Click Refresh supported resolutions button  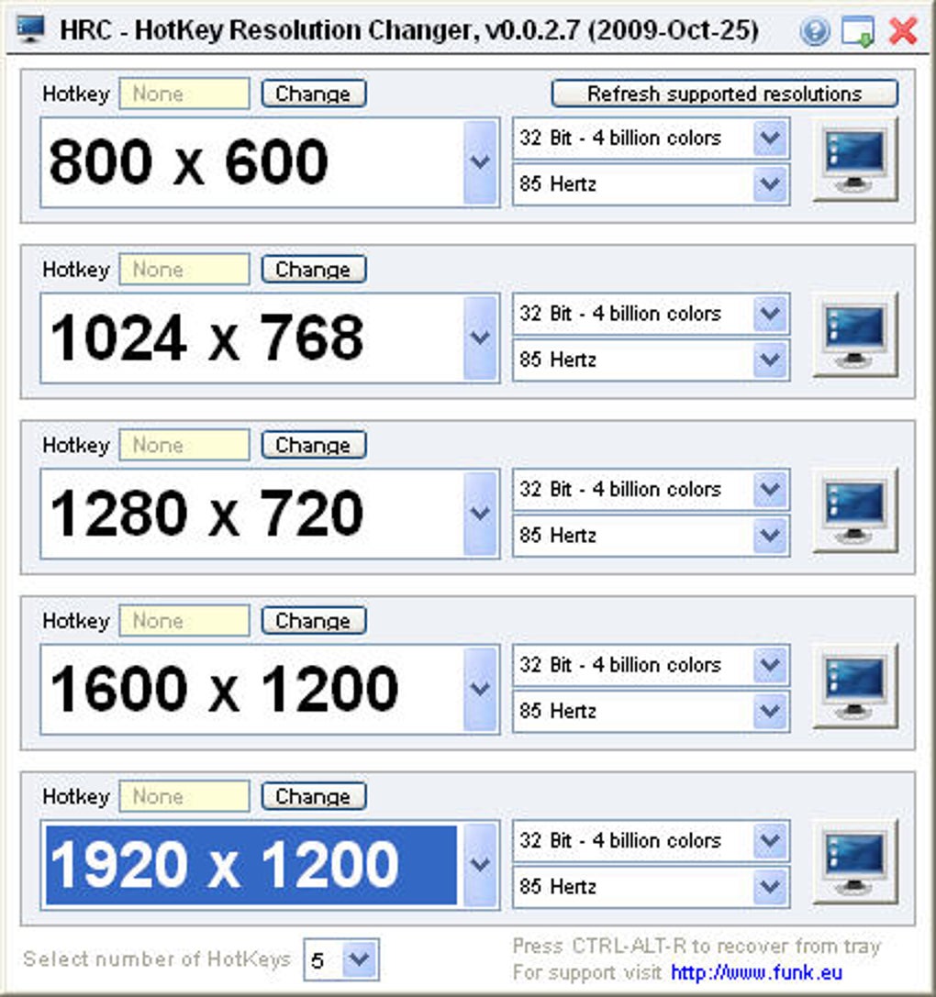click(x=725, y=94)
